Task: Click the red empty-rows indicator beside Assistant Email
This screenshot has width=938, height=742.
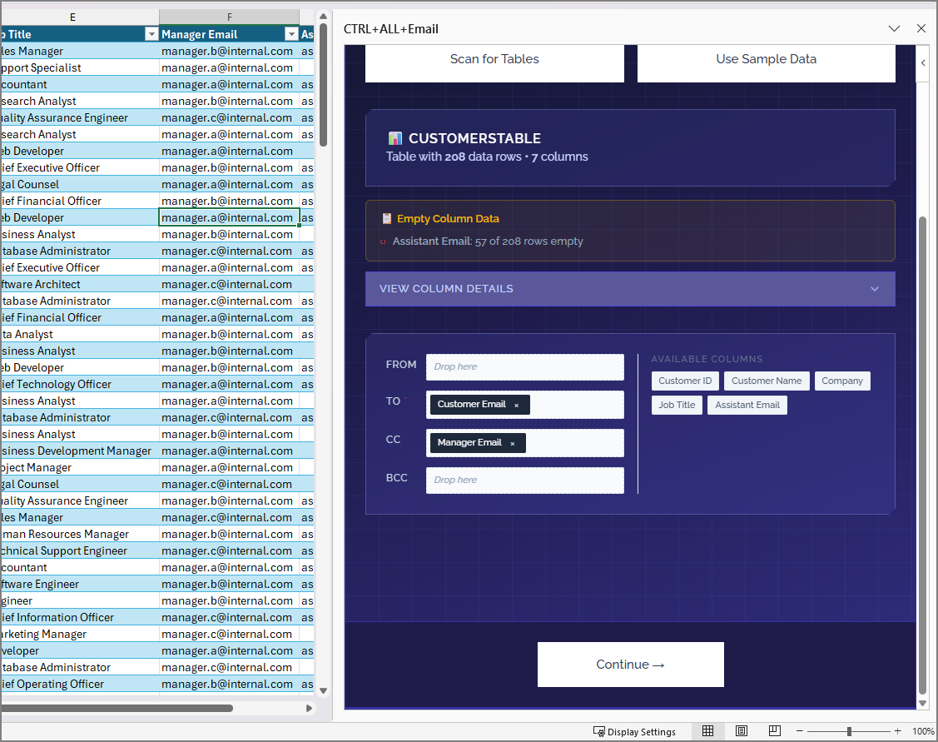Action: pyautogui.click(x=382, y=242)
